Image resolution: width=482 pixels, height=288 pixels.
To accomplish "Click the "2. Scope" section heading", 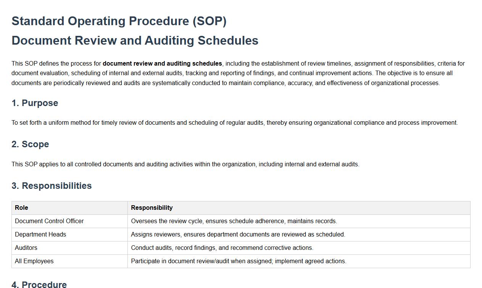I will 30,144.
